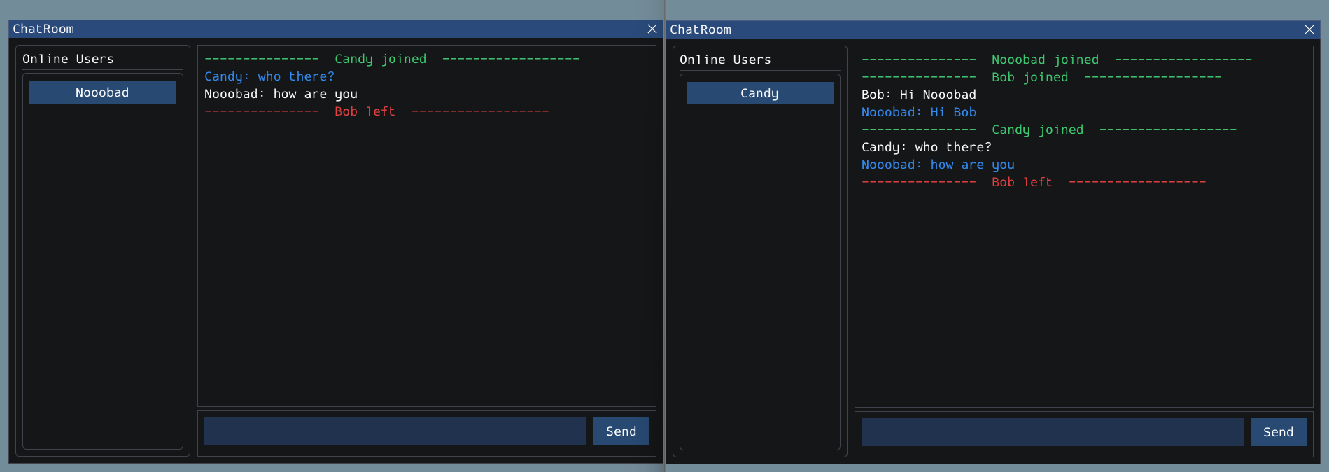Click 'Candy joined' line in left window
This screenshot has width=1329, height=472.
(x=392, y=59)
